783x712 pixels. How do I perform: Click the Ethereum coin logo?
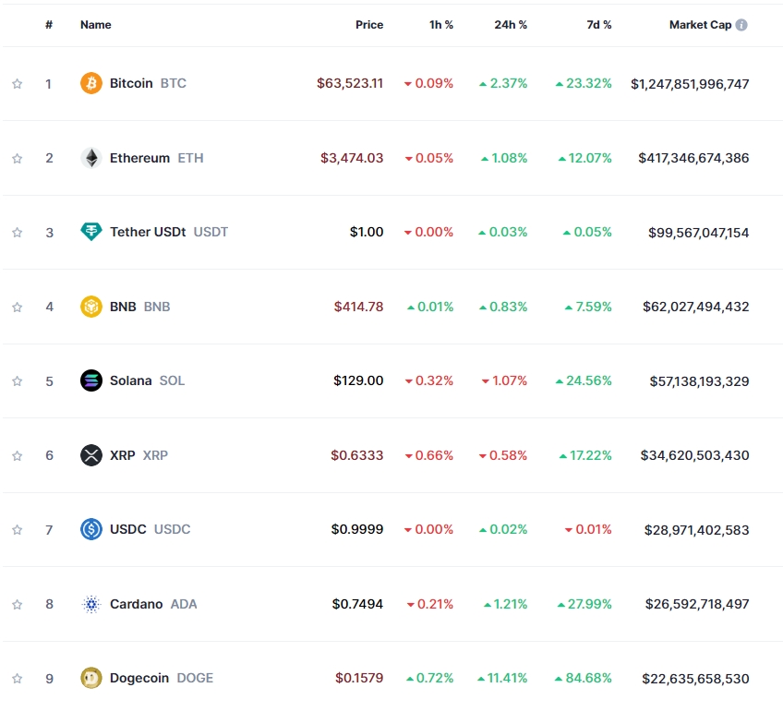coord(91,158)
